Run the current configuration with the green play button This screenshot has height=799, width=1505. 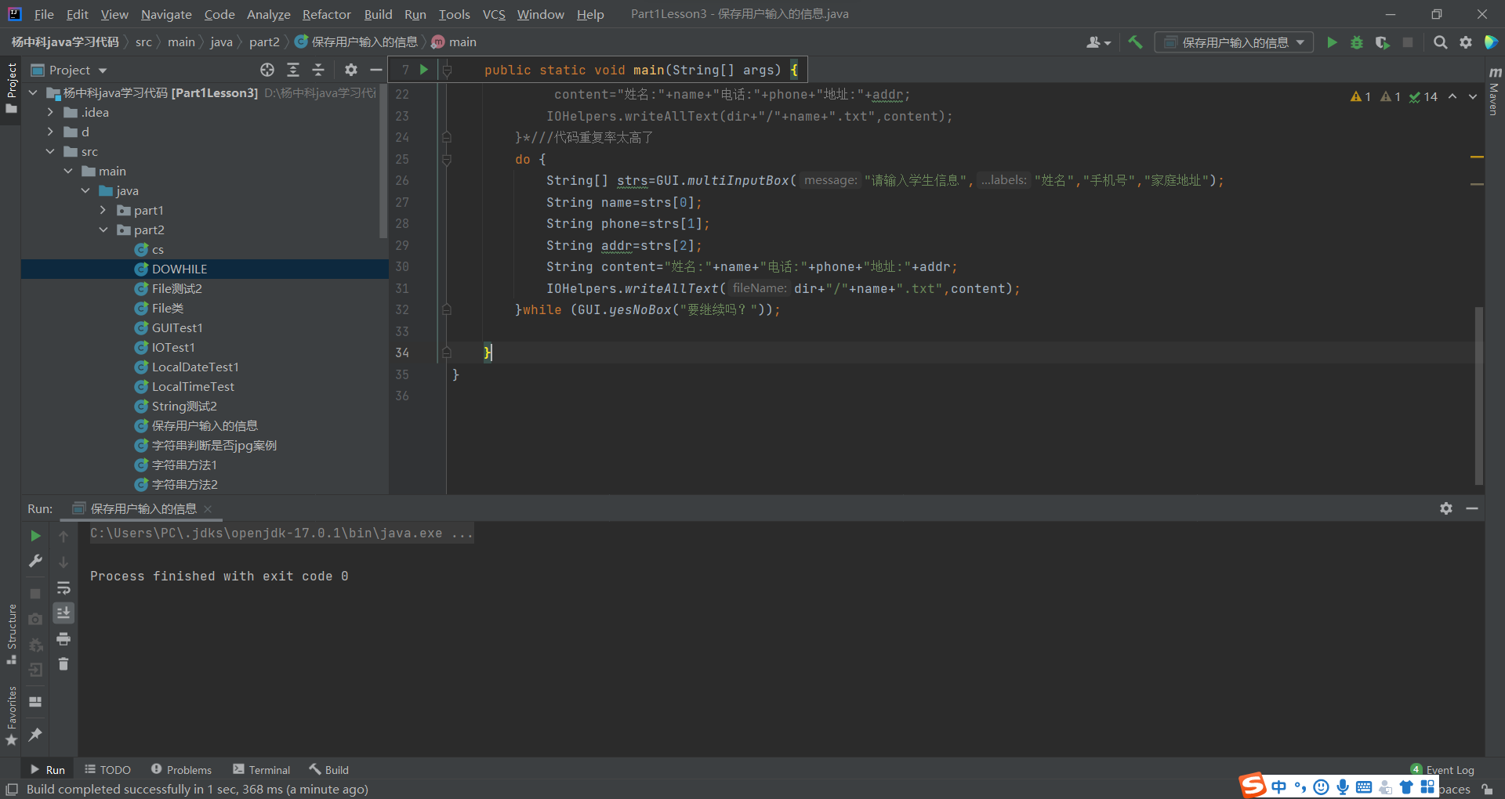[1331, 42]
